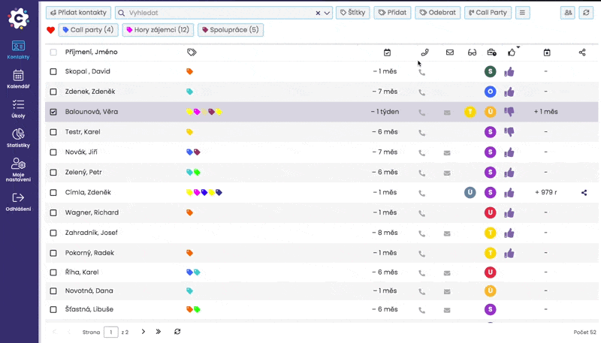Screen dimensions: 601x343
Task: Click the red heart favorites icon
Action: (x=51, y=30)
